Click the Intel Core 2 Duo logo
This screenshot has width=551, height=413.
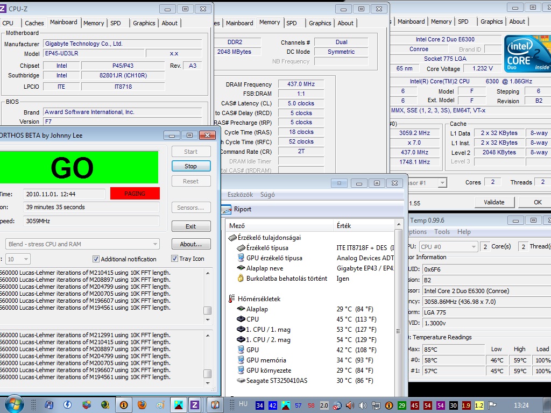[x=527, y=54]
